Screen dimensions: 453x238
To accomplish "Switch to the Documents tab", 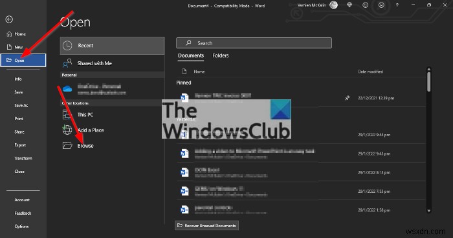I will (191, 55).
